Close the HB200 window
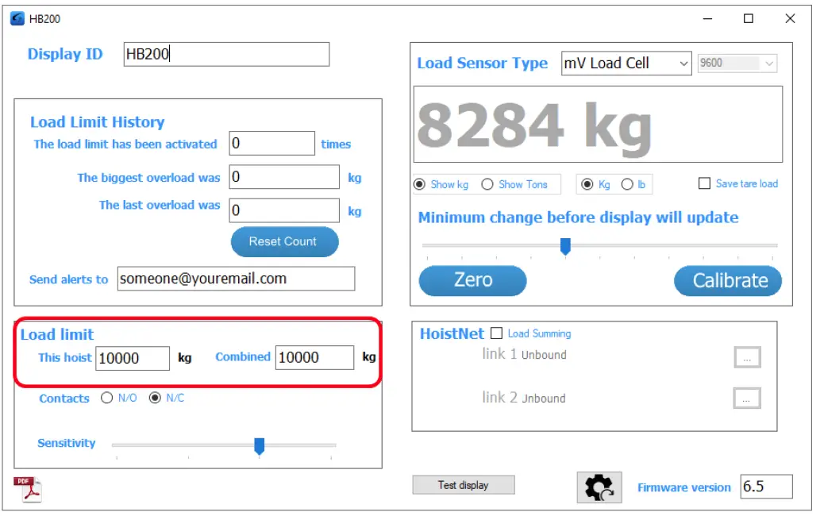The height and width of the screenshot is (516, 824). (x=790, y=19)
